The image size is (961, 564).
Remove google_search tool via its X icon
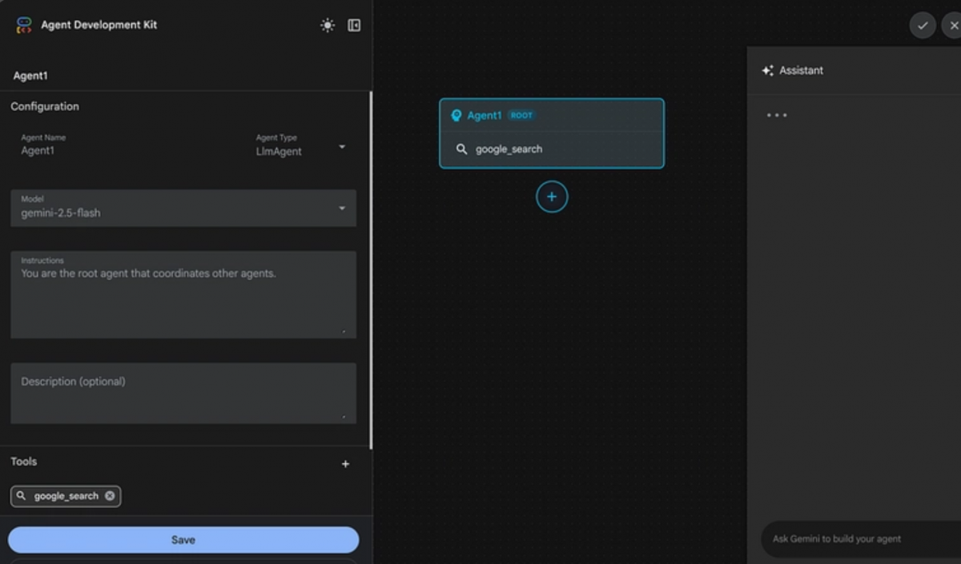110,496
